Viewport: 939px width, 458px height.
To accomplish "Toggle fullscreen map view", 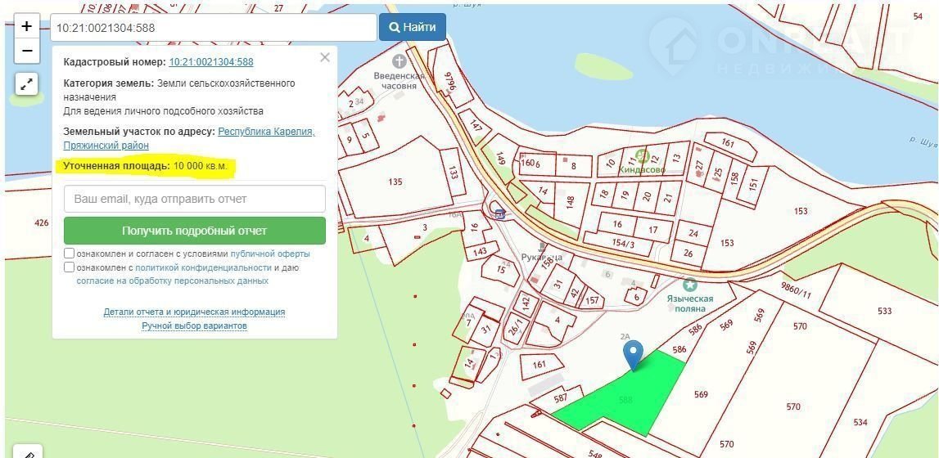I will click(x=26, y=83).
